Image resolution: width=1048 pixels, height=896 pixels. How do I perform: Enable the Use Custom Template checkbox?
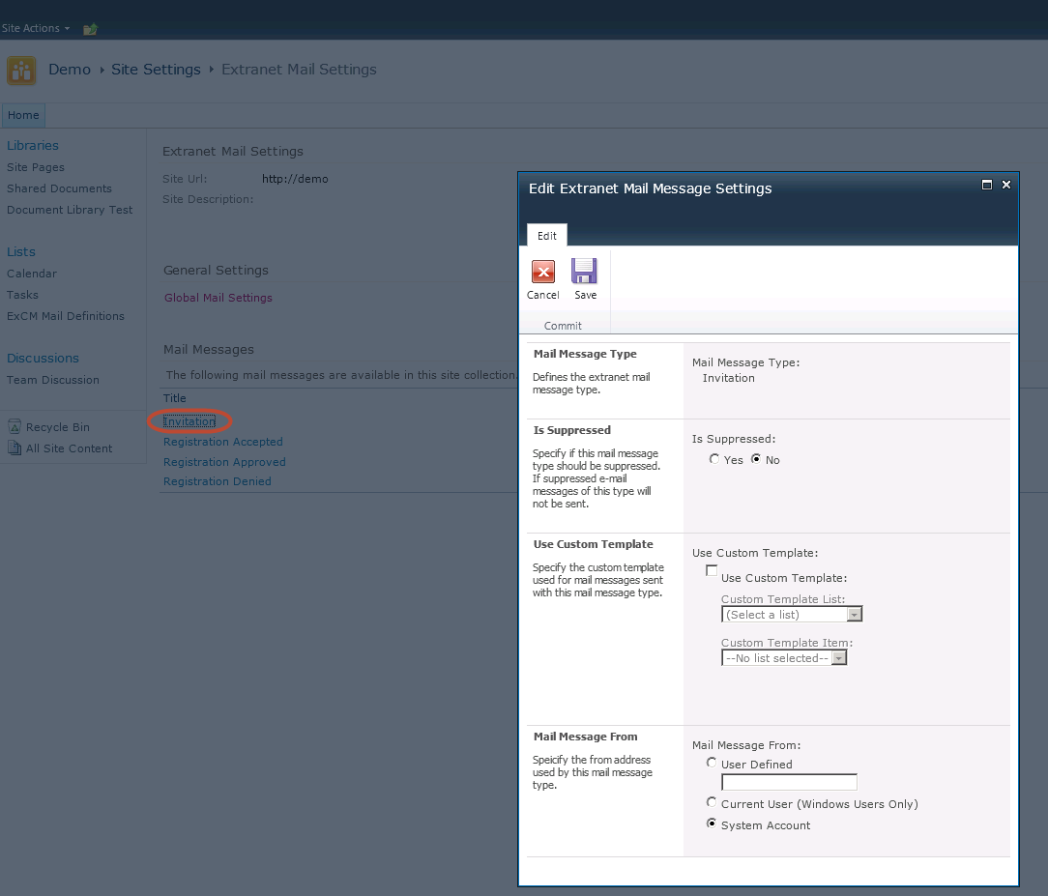[x=712, y=570]
